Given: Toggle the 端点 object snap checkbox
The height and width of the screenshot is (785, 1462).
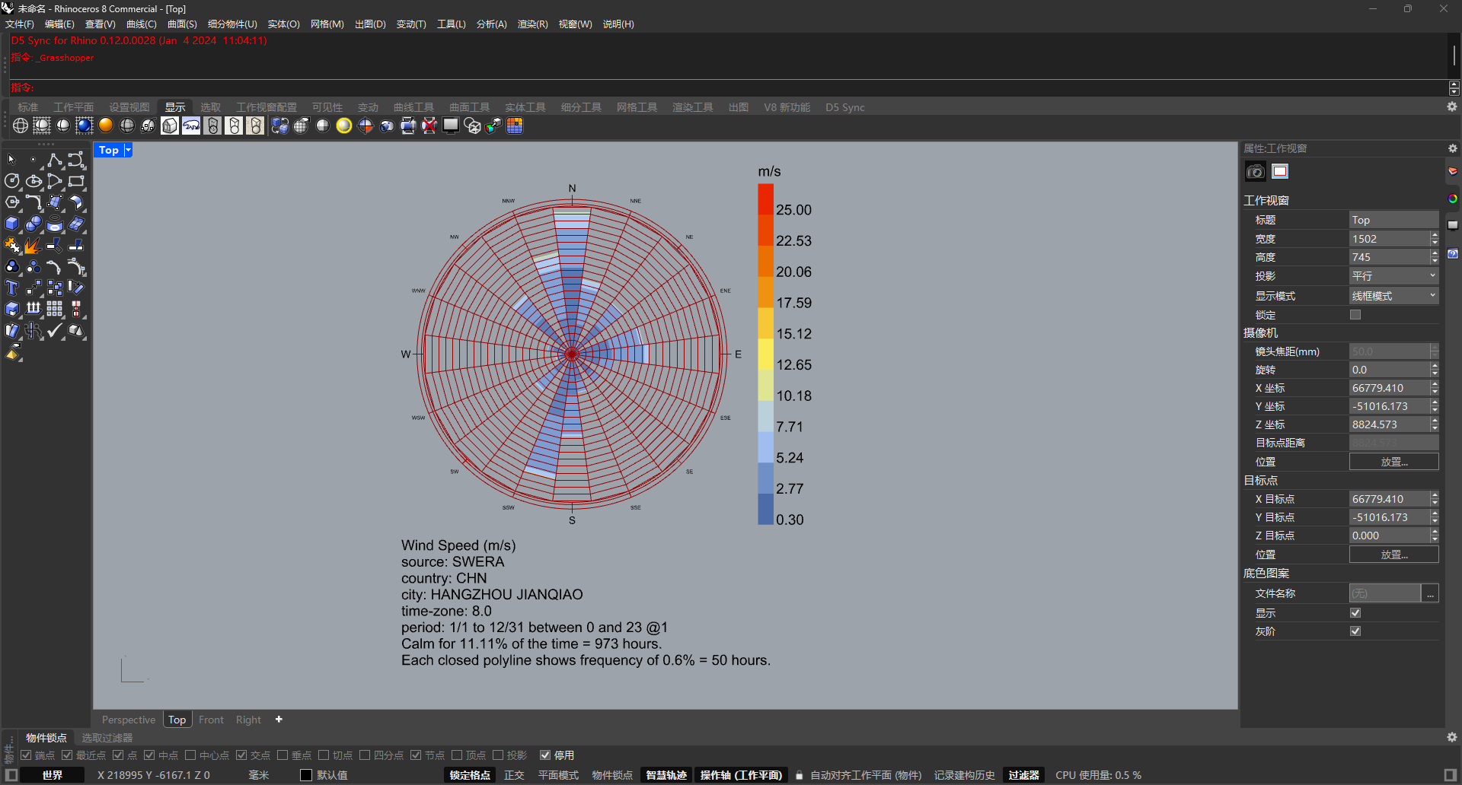Looking at the screenshot, I should pyautogui.click(x=26, y=755).
